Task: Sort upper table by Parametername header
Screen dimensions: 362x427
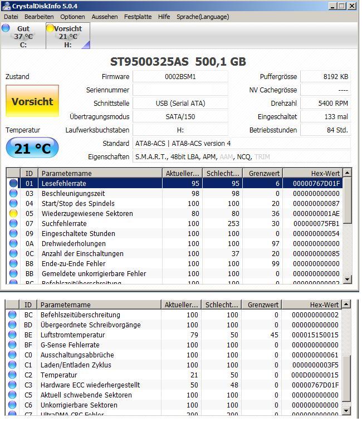Action: pos(100,173)
